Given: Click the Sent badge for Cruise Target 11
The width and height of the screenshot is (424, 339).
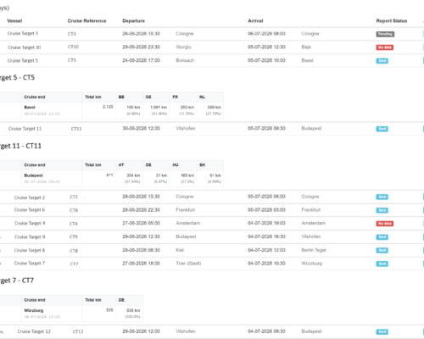Looking at the screenshot, I should 382,129.
